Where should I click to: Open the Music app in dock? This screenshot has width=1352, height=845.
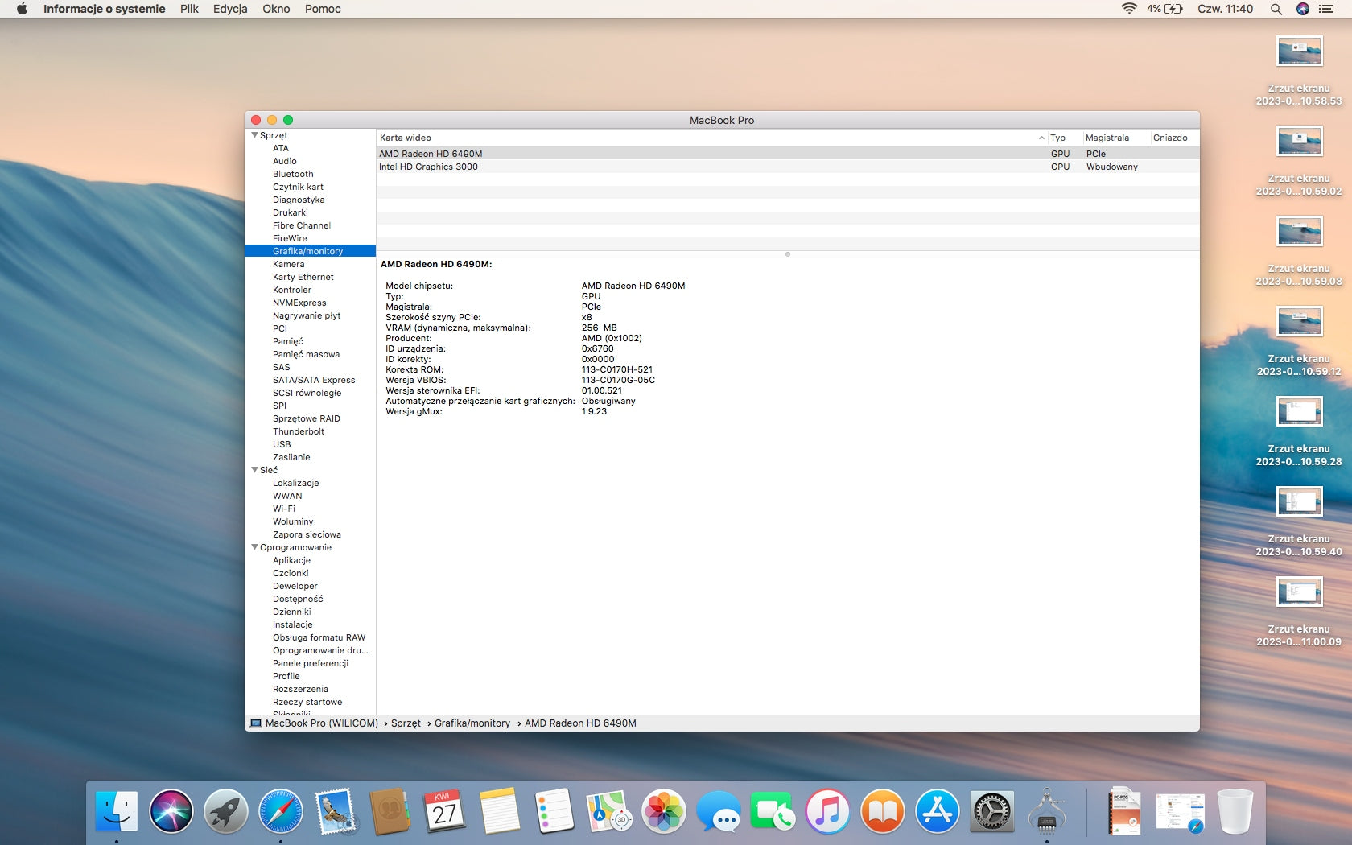(828, 811)
